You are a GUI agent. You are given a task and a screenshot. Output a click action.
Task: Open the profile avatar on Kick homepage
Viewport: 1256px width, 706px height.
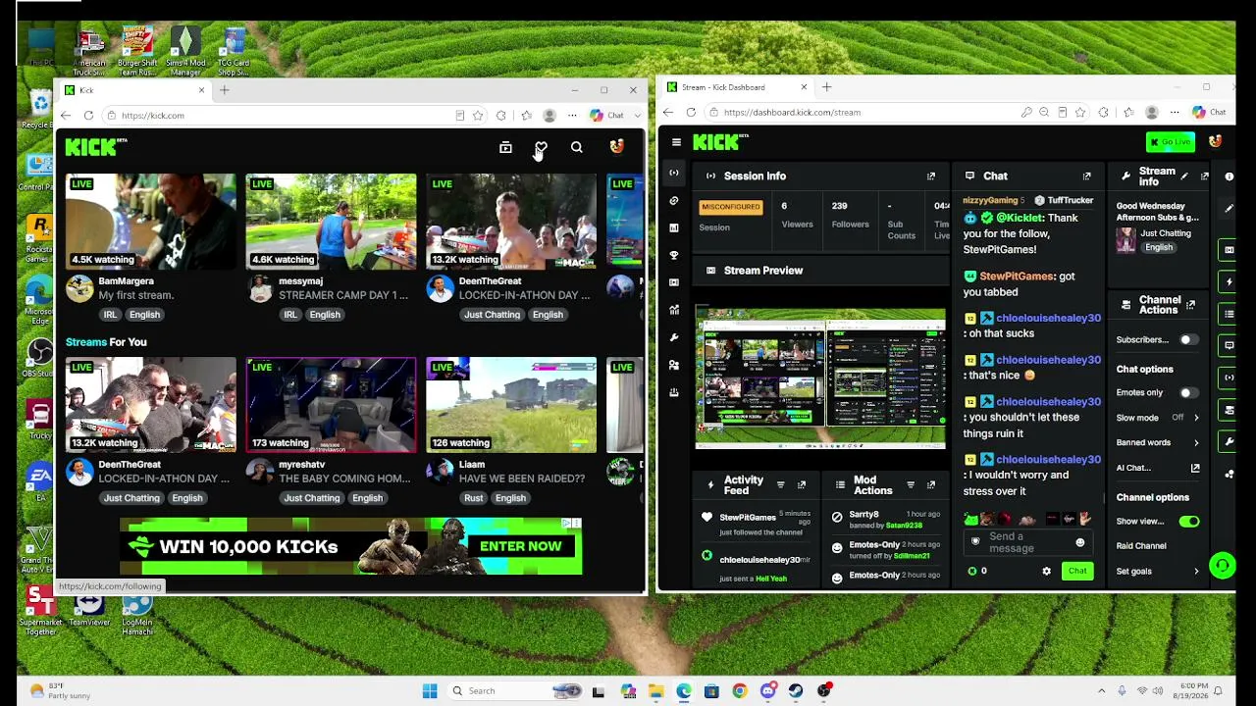pyautogui.click(x=616, y=147)
